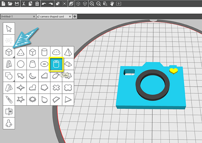Screen dimensions: 202x143
Task: Insert the arrow shape
Action: [x=21, y=76]
